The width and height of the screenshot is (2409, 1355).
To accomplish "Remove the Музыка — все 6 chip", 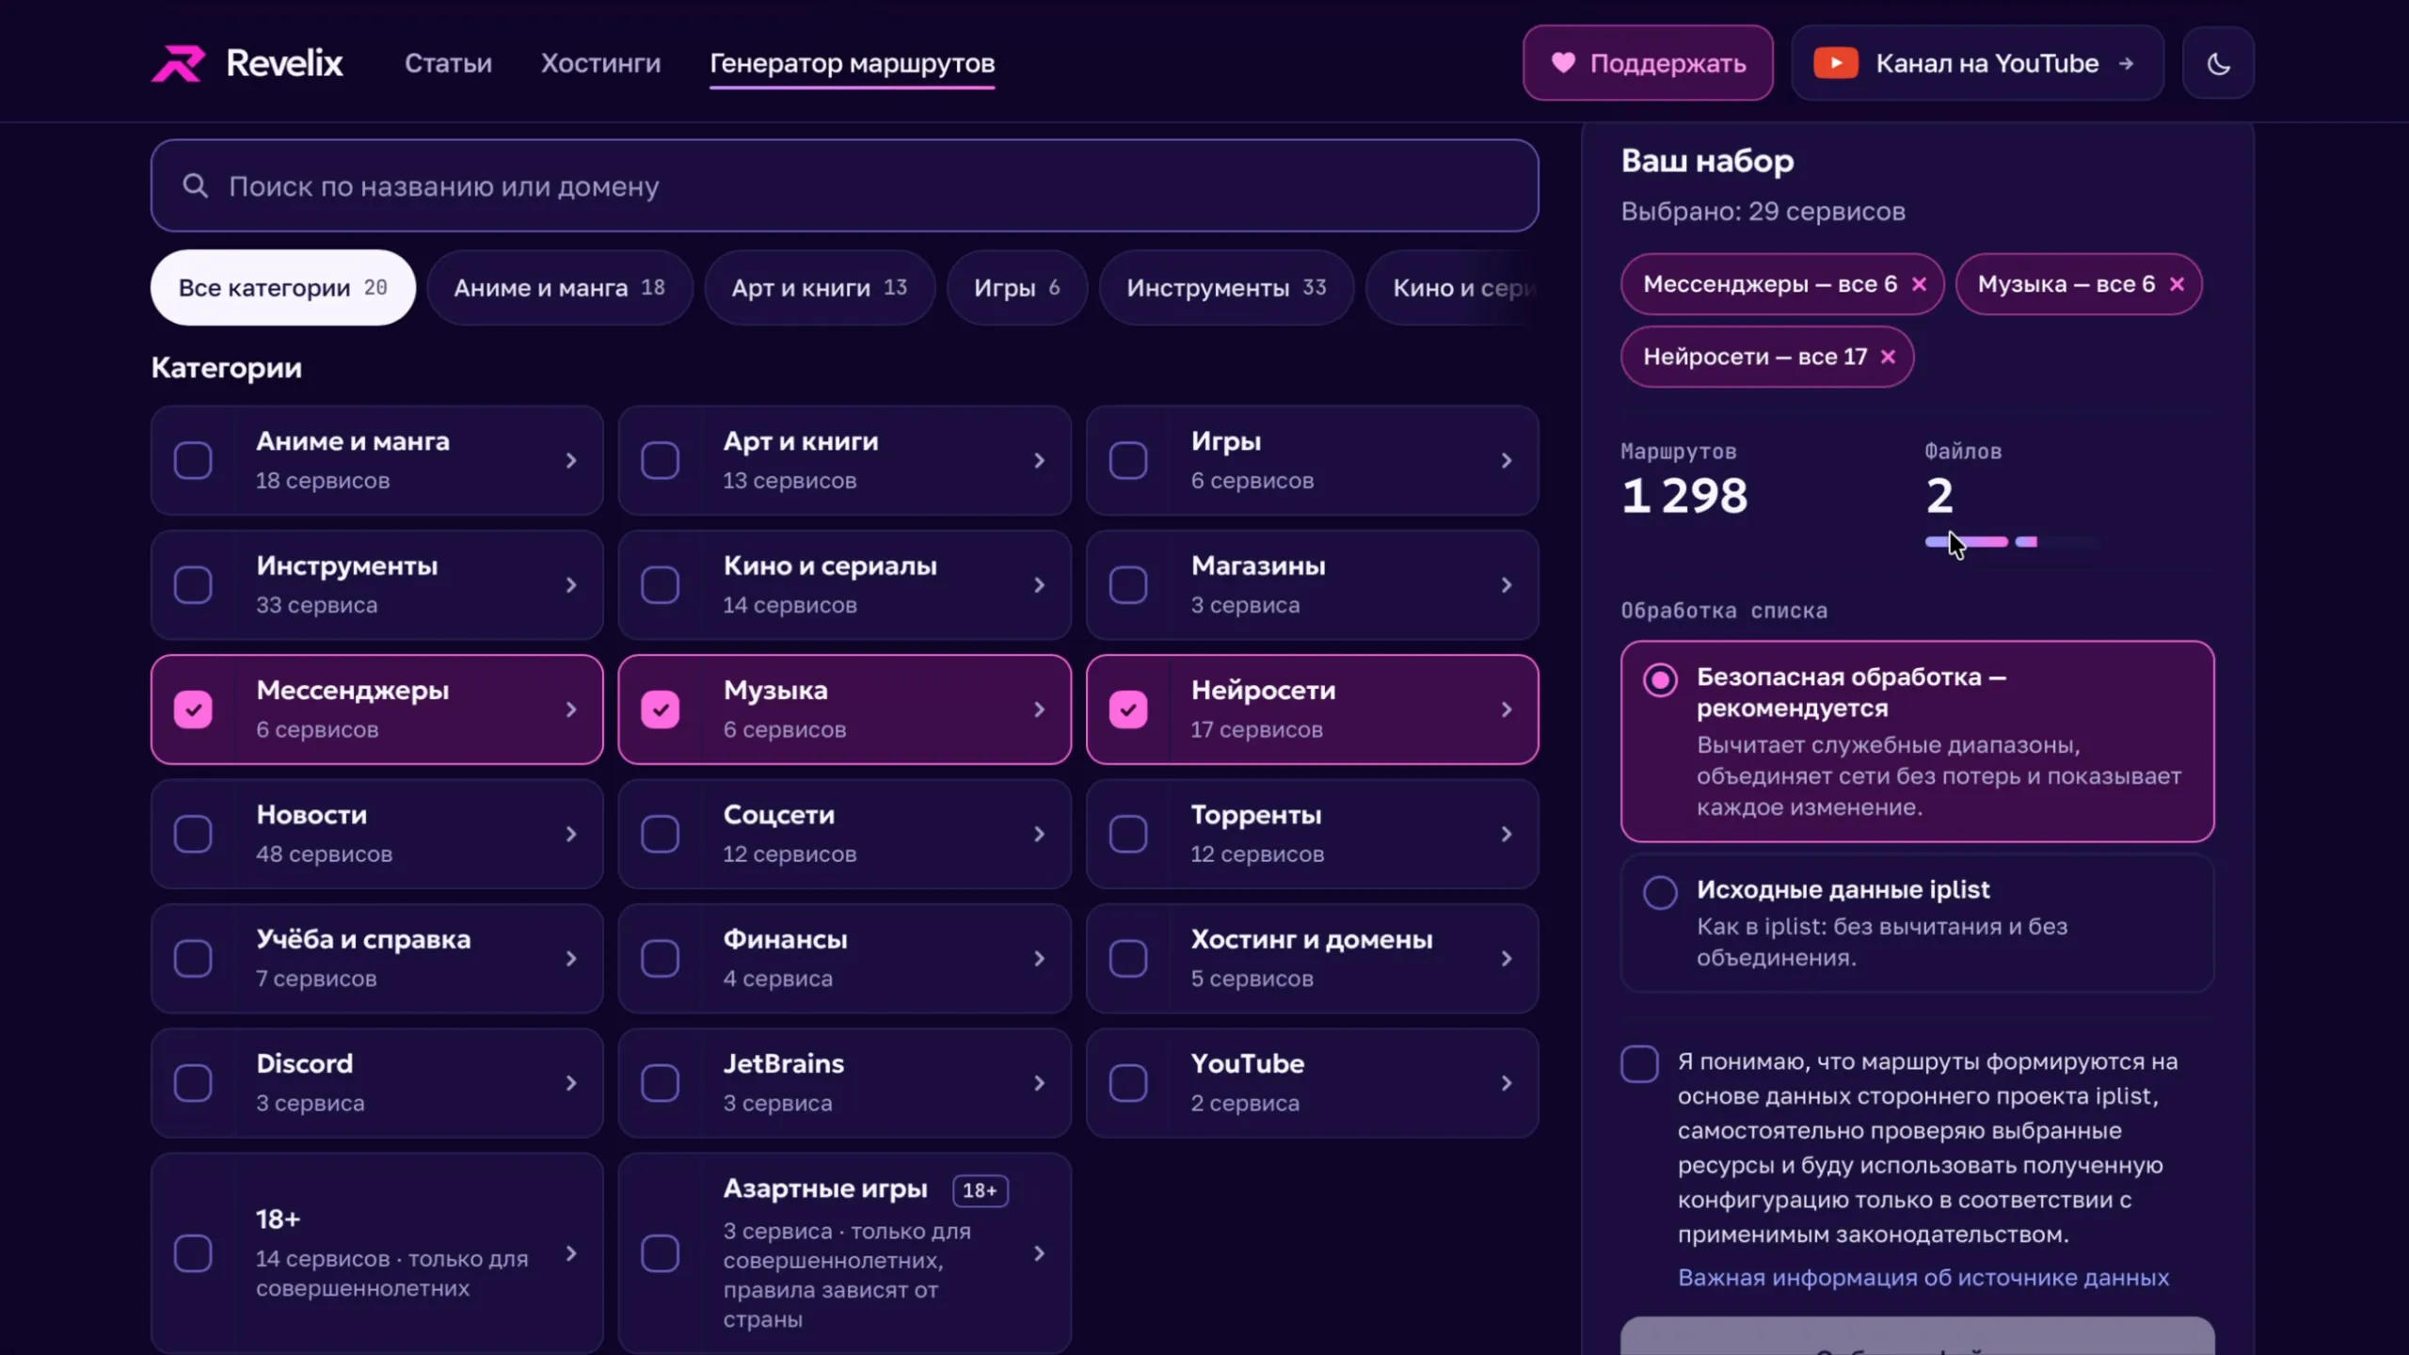I will click(x=2177, y=284).
